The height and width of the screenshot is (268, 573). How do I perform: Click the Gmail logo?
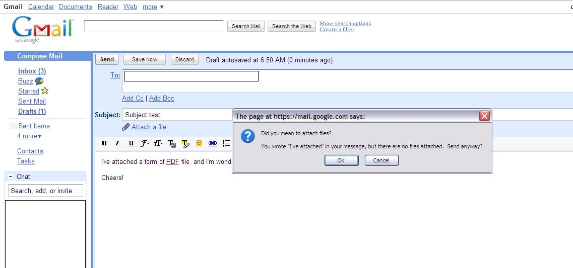pyautogui.click(x=43, y=30)
